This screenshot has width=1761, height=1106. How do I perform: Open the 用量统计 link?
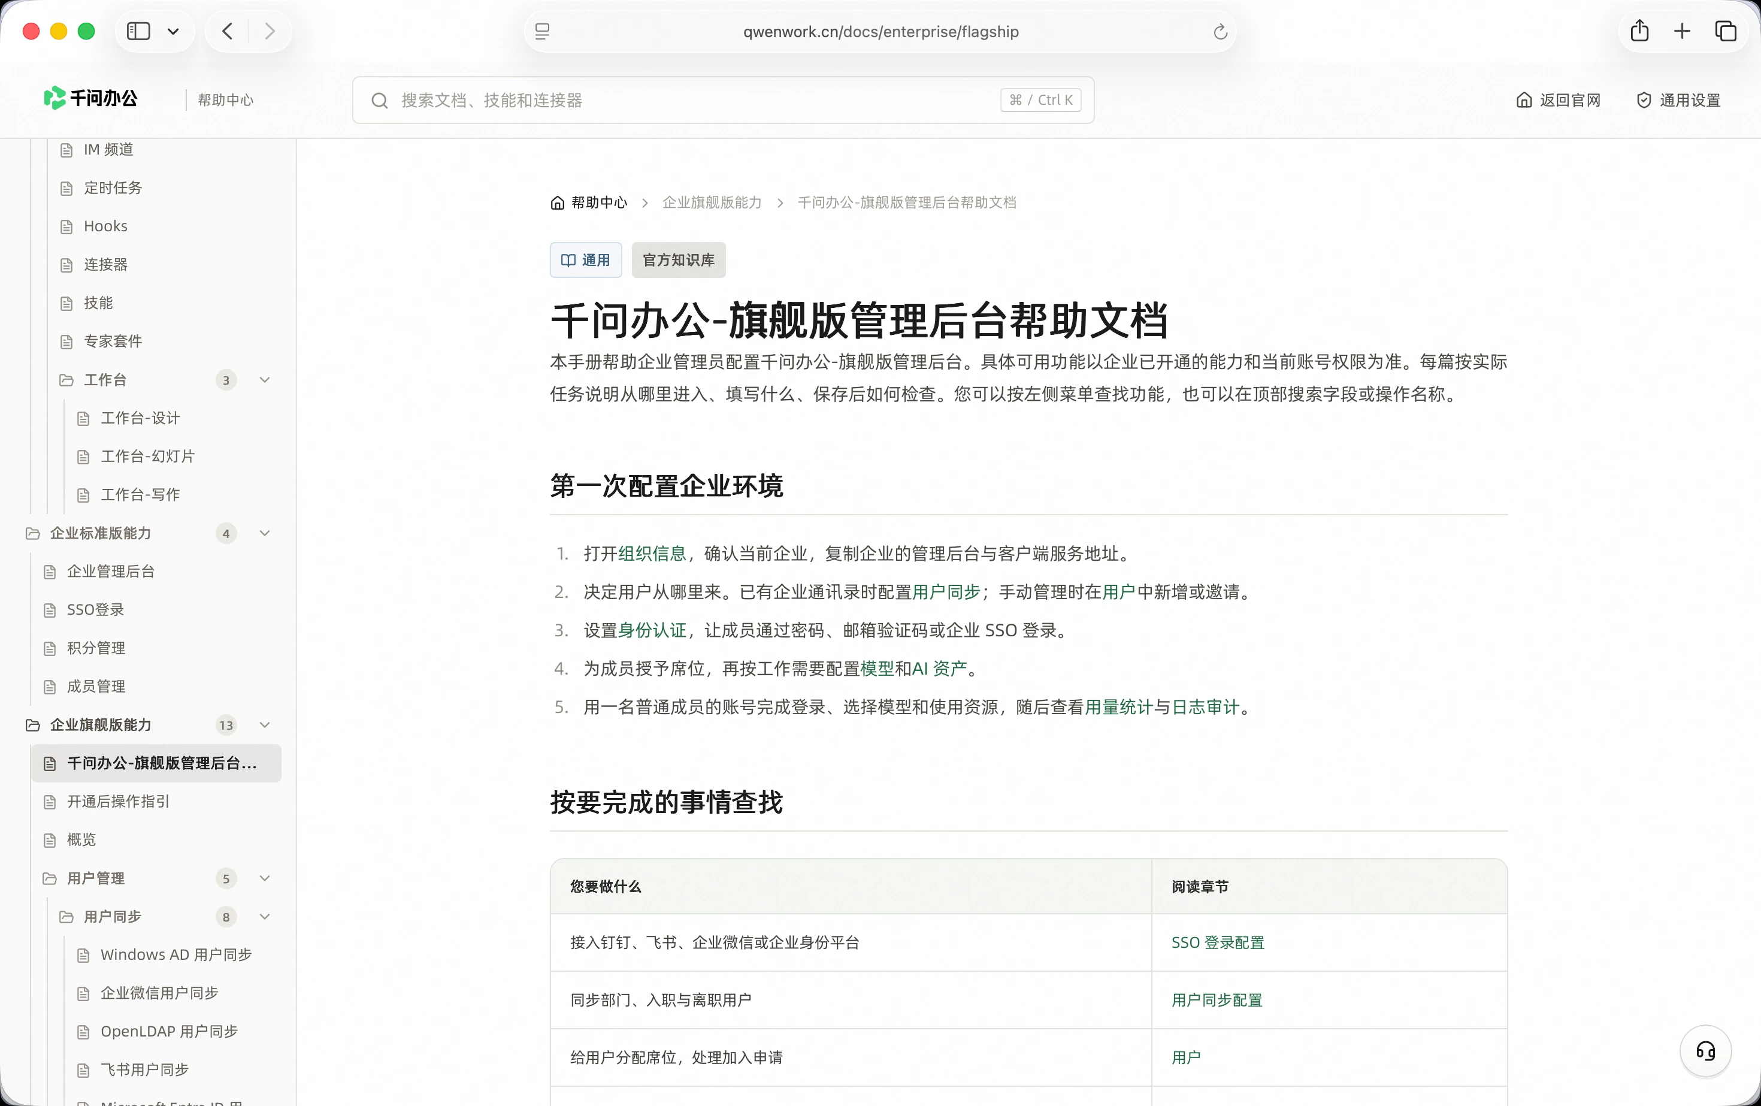pyautogui.click(x=1119, y=708)
